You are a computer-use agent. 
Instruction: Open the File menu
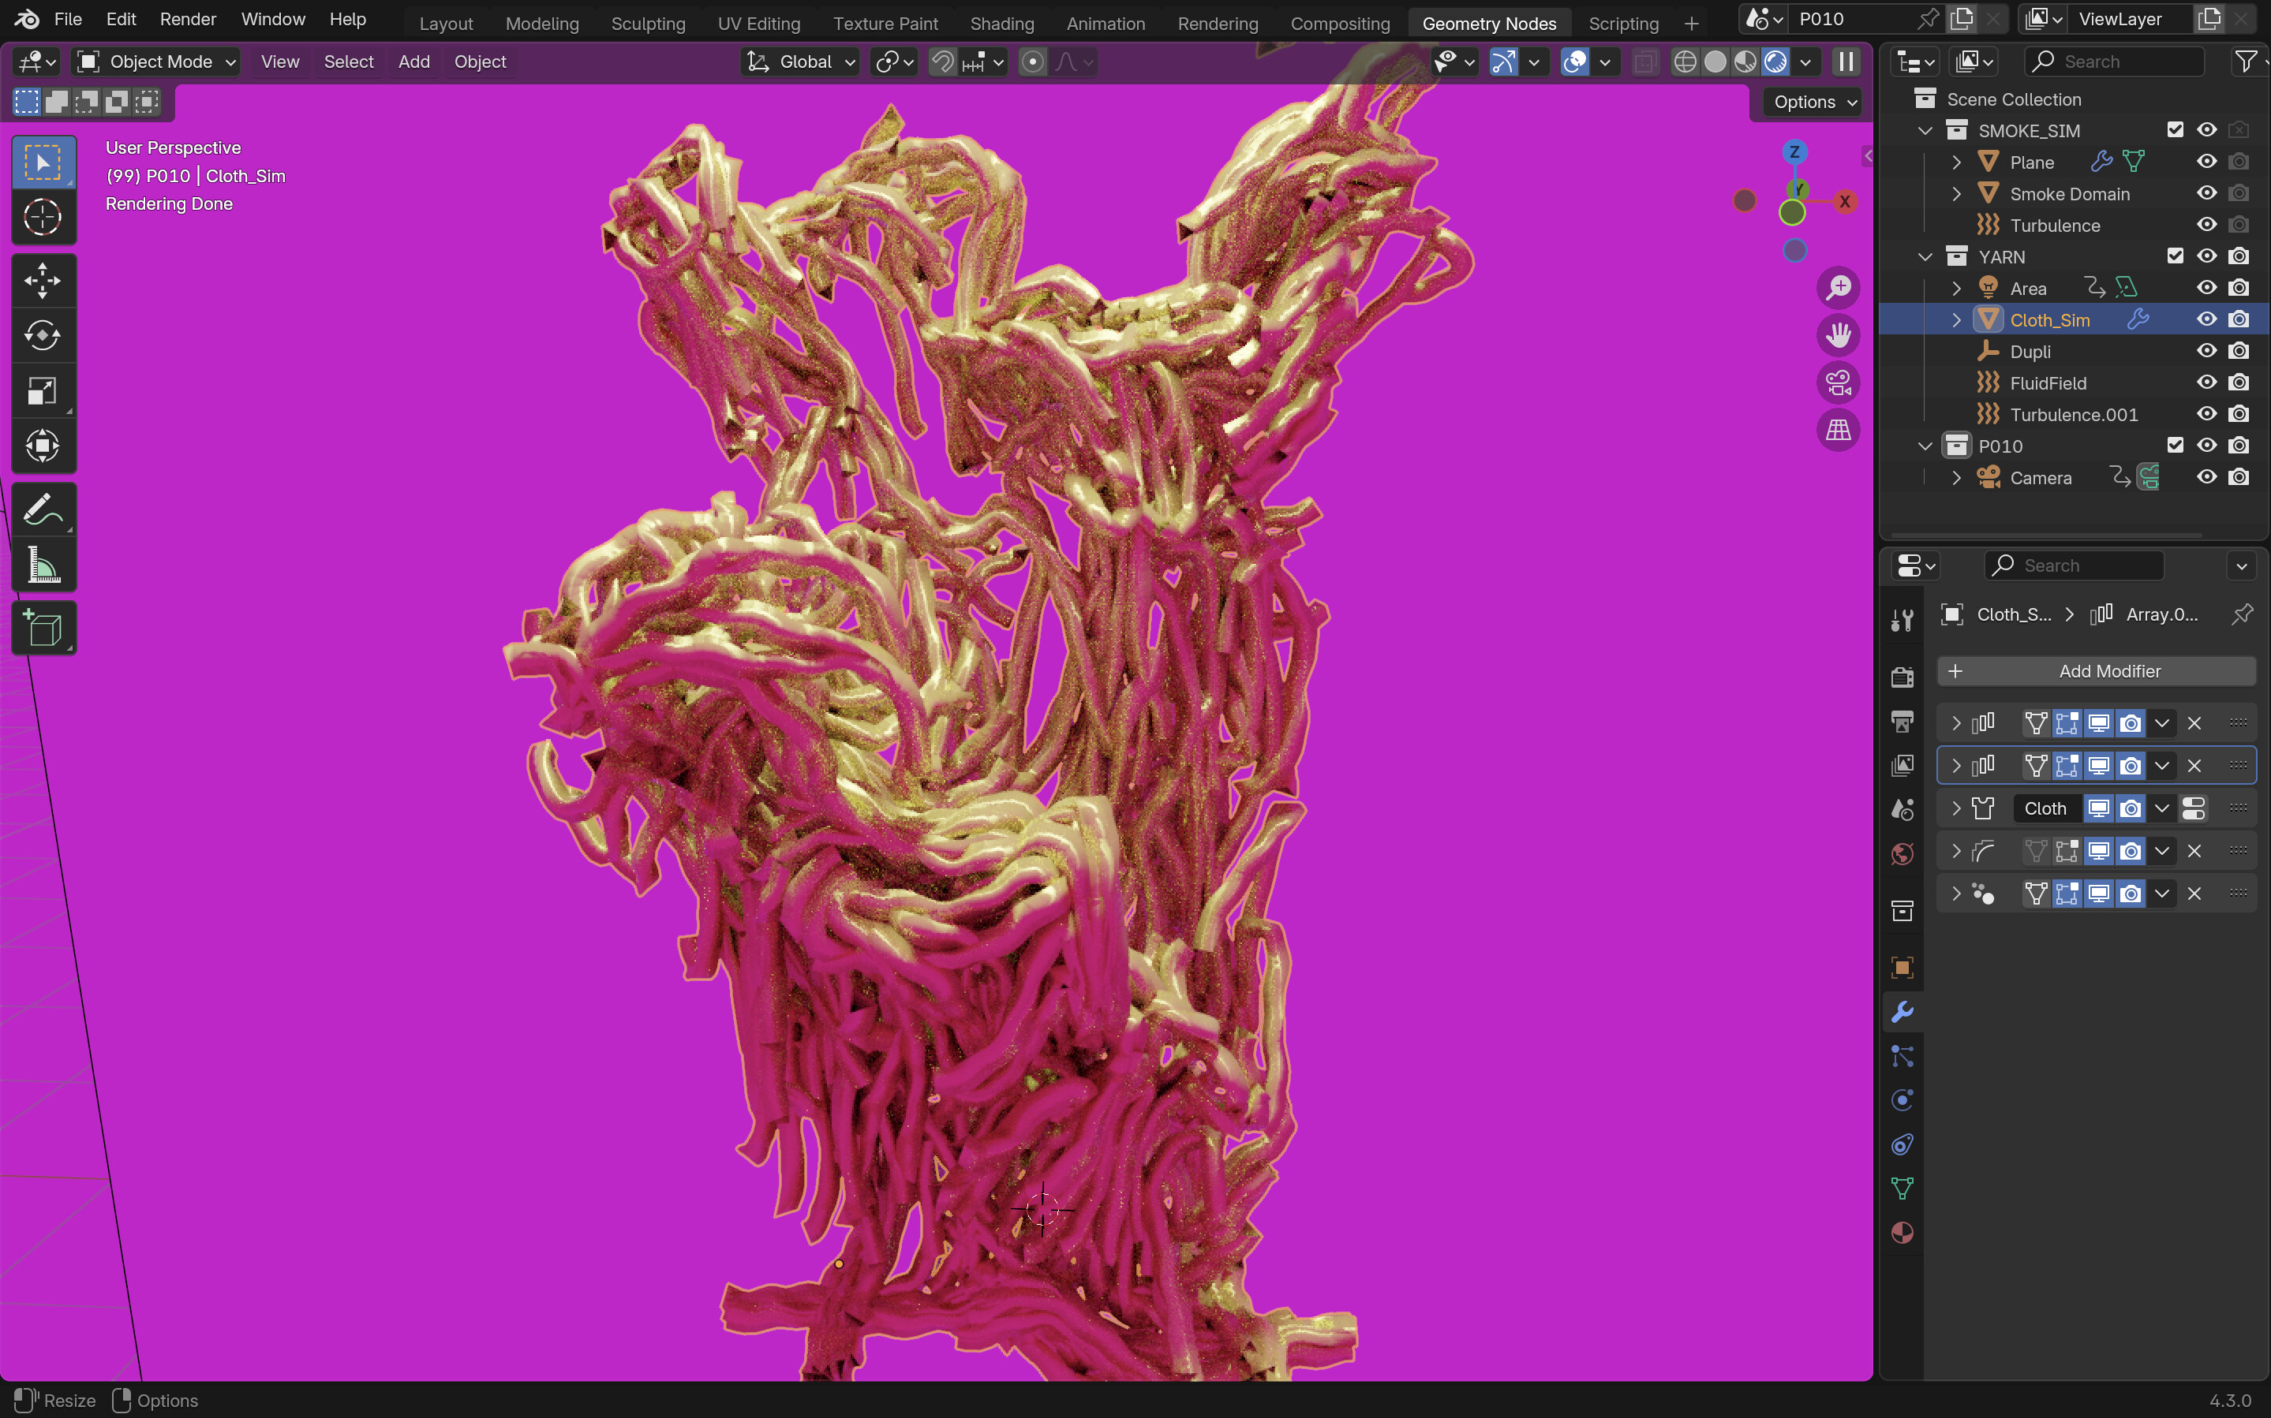coord(68,19)
